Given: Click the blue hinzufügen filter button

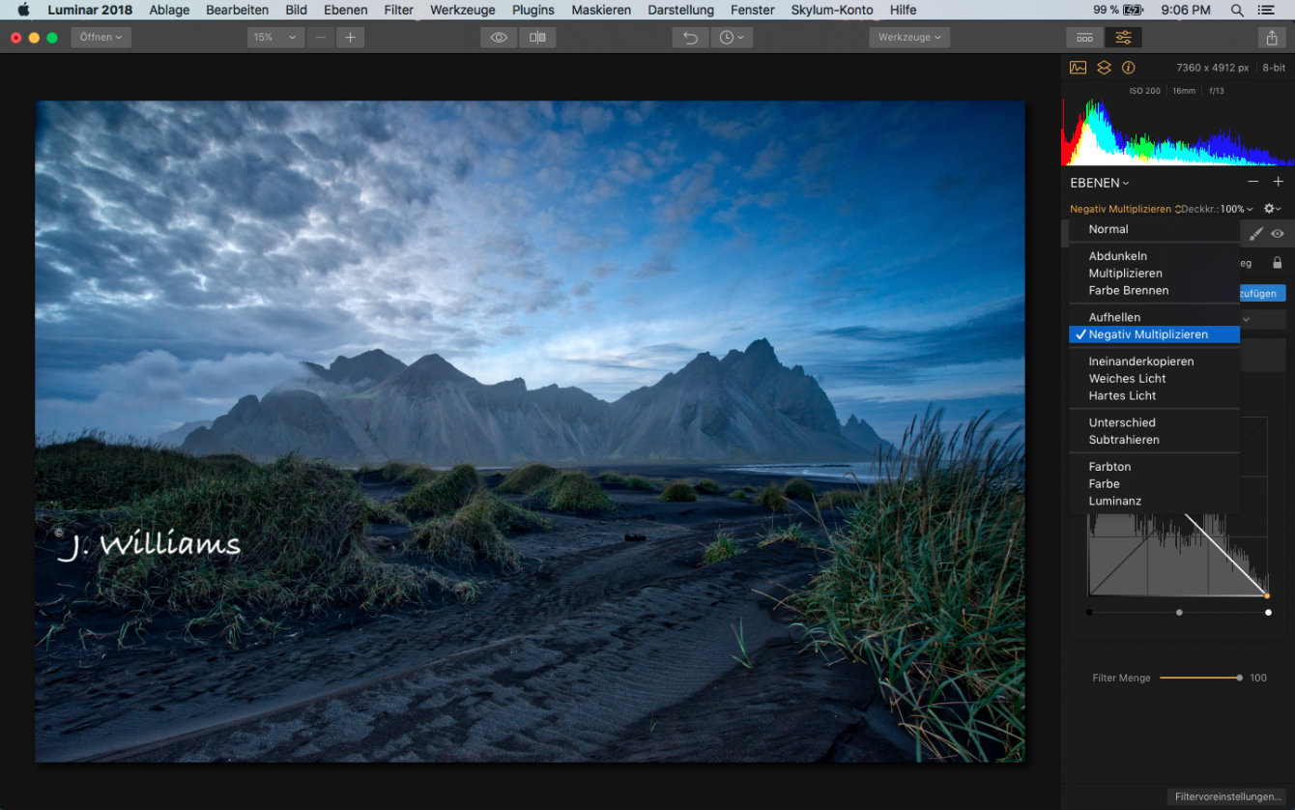Looking at the screenshot, I should [x=1262, y=293].
